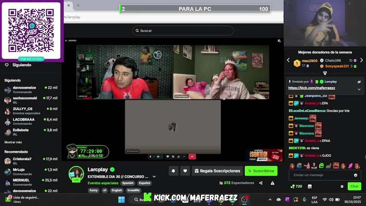Open EsBebote channel in sidebar
366x206 pixels.
pyautogui.click(x=31, y=132)
